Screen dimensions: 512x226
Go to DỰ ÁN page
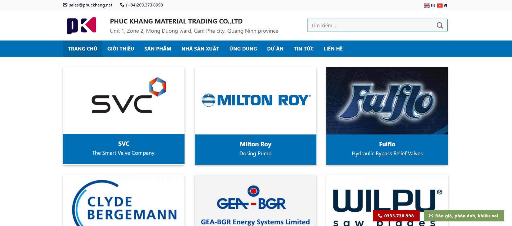coord(275,49)
